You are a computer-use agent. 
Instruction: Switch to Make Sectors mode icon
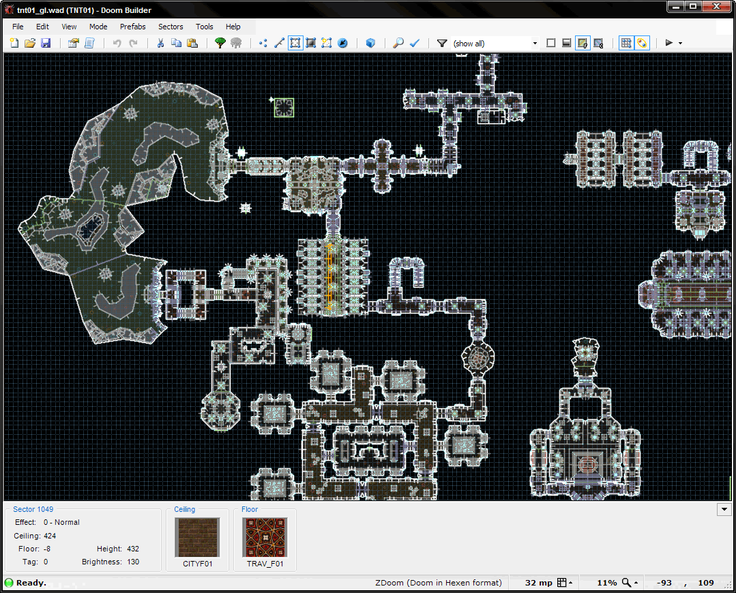(x=327, y=43)
